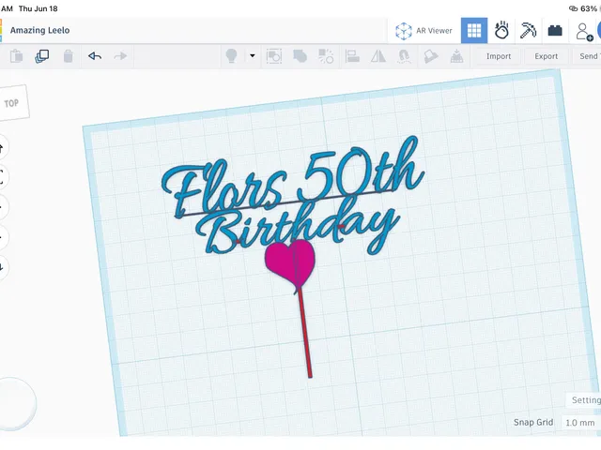
Task: Click the Amazing Leelo design title
Action: (39, 30)
